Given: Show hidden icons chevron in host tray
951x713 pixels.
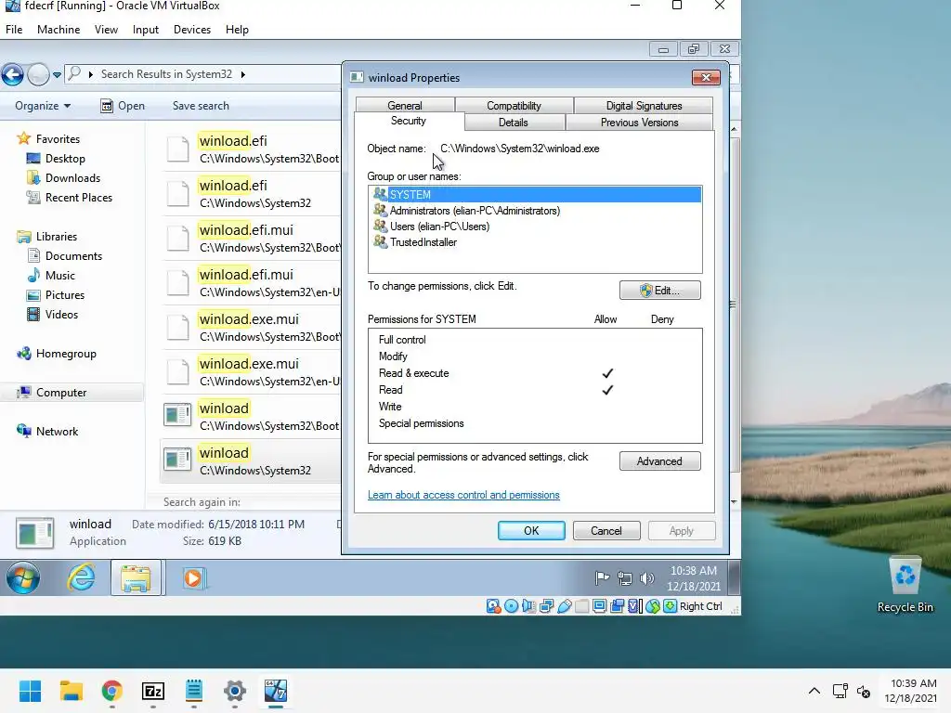Looking at the screenshot, I should [814, 691].
